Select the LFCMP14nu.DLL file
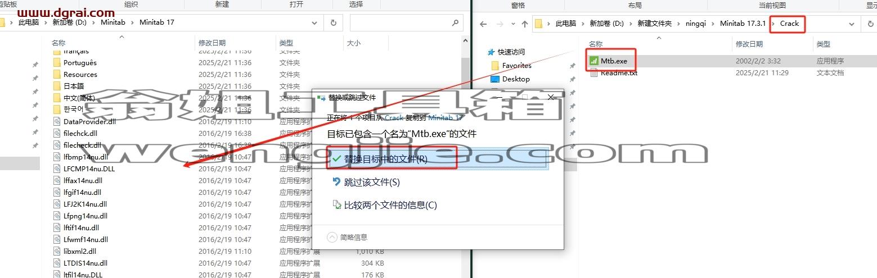The image size is (877, 278). point(89,168)
